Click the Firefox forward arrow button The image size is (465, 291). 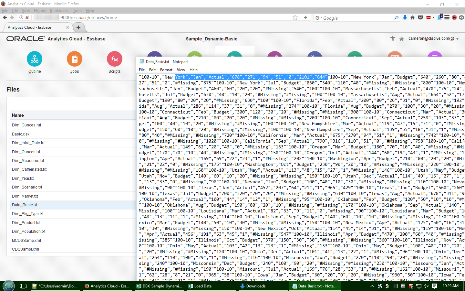tap(12, 17)
